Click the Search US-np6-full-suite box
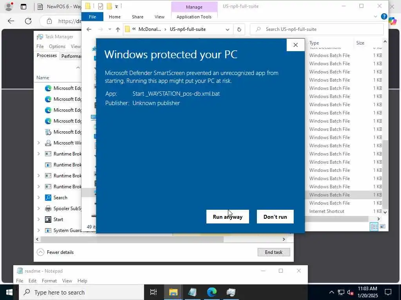The height and width of the screenshot is (300, 401). 316,29
